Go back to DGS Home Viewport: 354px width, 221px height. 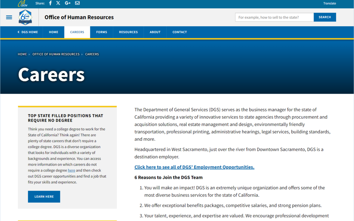point(28,32)
